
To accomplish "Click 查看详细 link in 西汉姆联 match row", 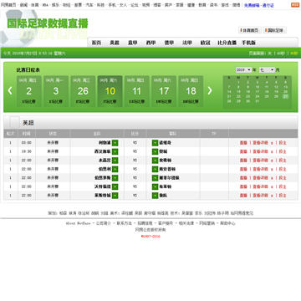I will tap(260, 151).
